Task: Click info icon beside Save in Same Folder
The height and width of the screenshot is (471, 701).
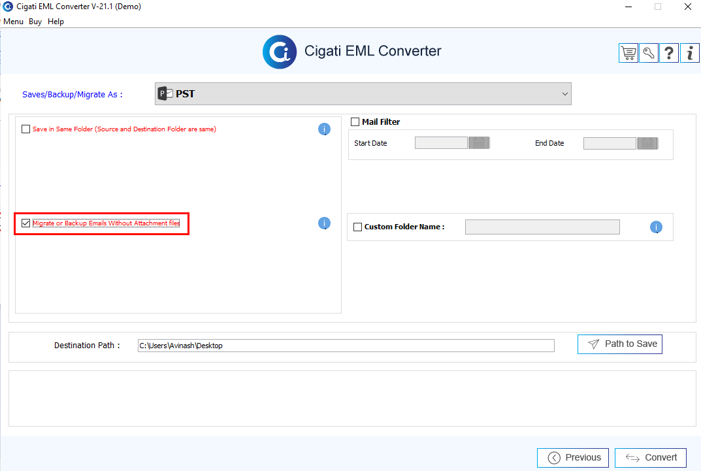Action: 324,129
